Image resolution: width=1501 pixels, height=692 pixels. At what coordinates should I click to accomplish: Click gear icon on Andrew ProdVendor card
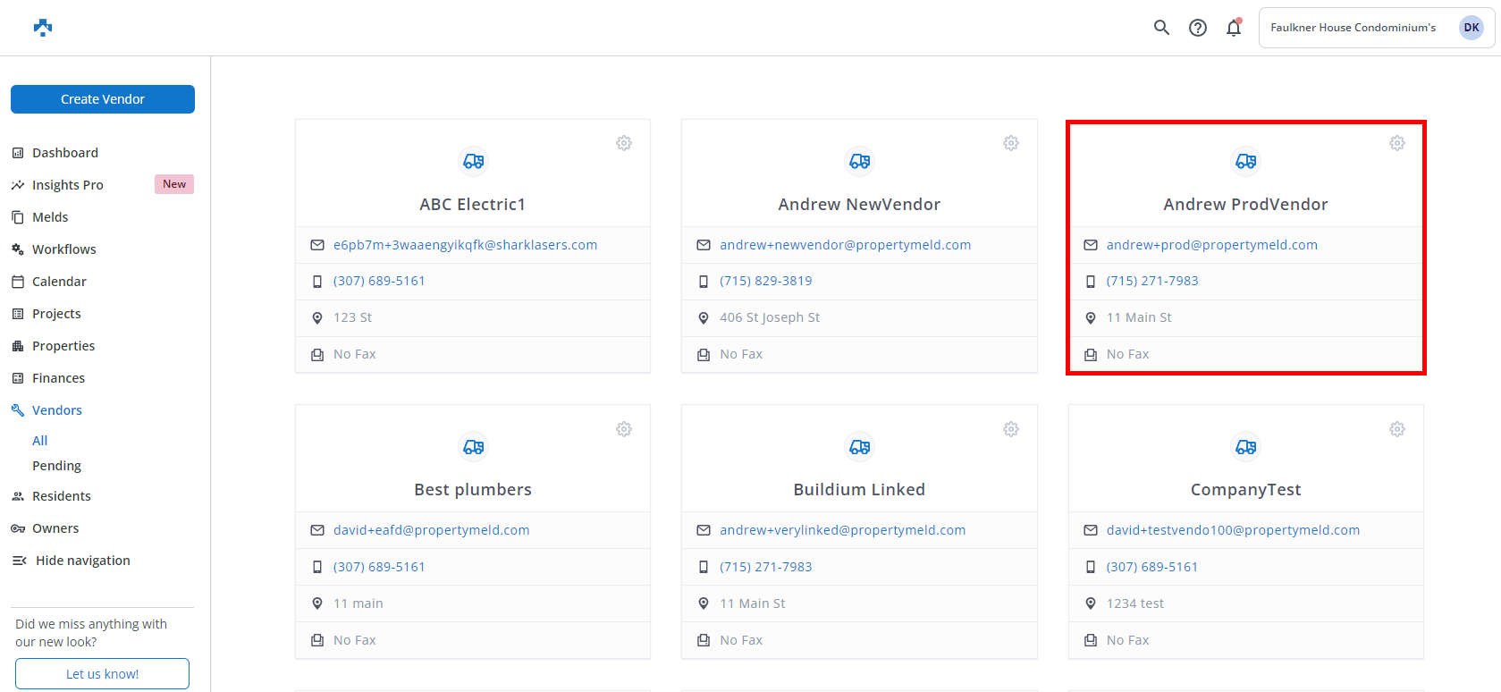[1396, 143]
